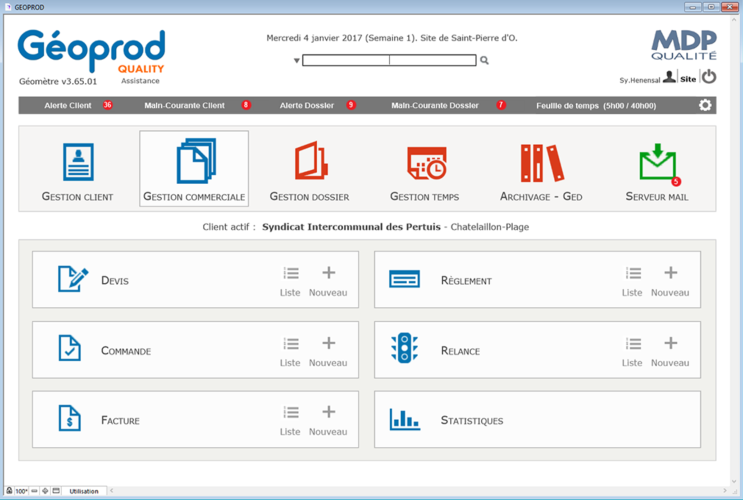The height and width of the screenshot is (500, 743).
Task: Create a new Relance
Action: (x=670, y=351)
